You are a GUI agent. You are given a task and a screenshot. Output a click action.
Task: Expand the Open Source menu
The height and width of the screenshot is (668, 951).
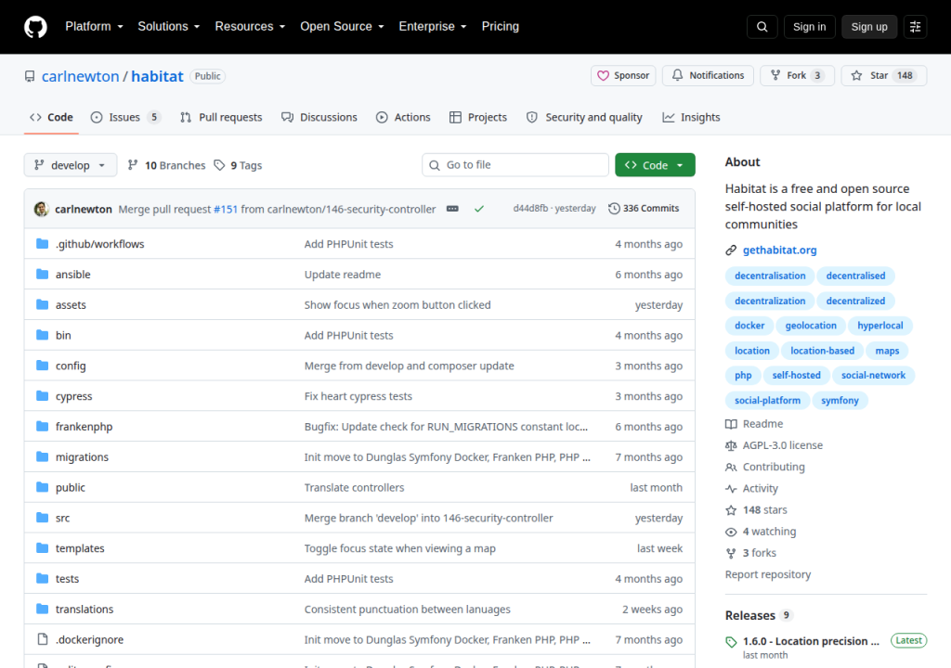[342, 27]
